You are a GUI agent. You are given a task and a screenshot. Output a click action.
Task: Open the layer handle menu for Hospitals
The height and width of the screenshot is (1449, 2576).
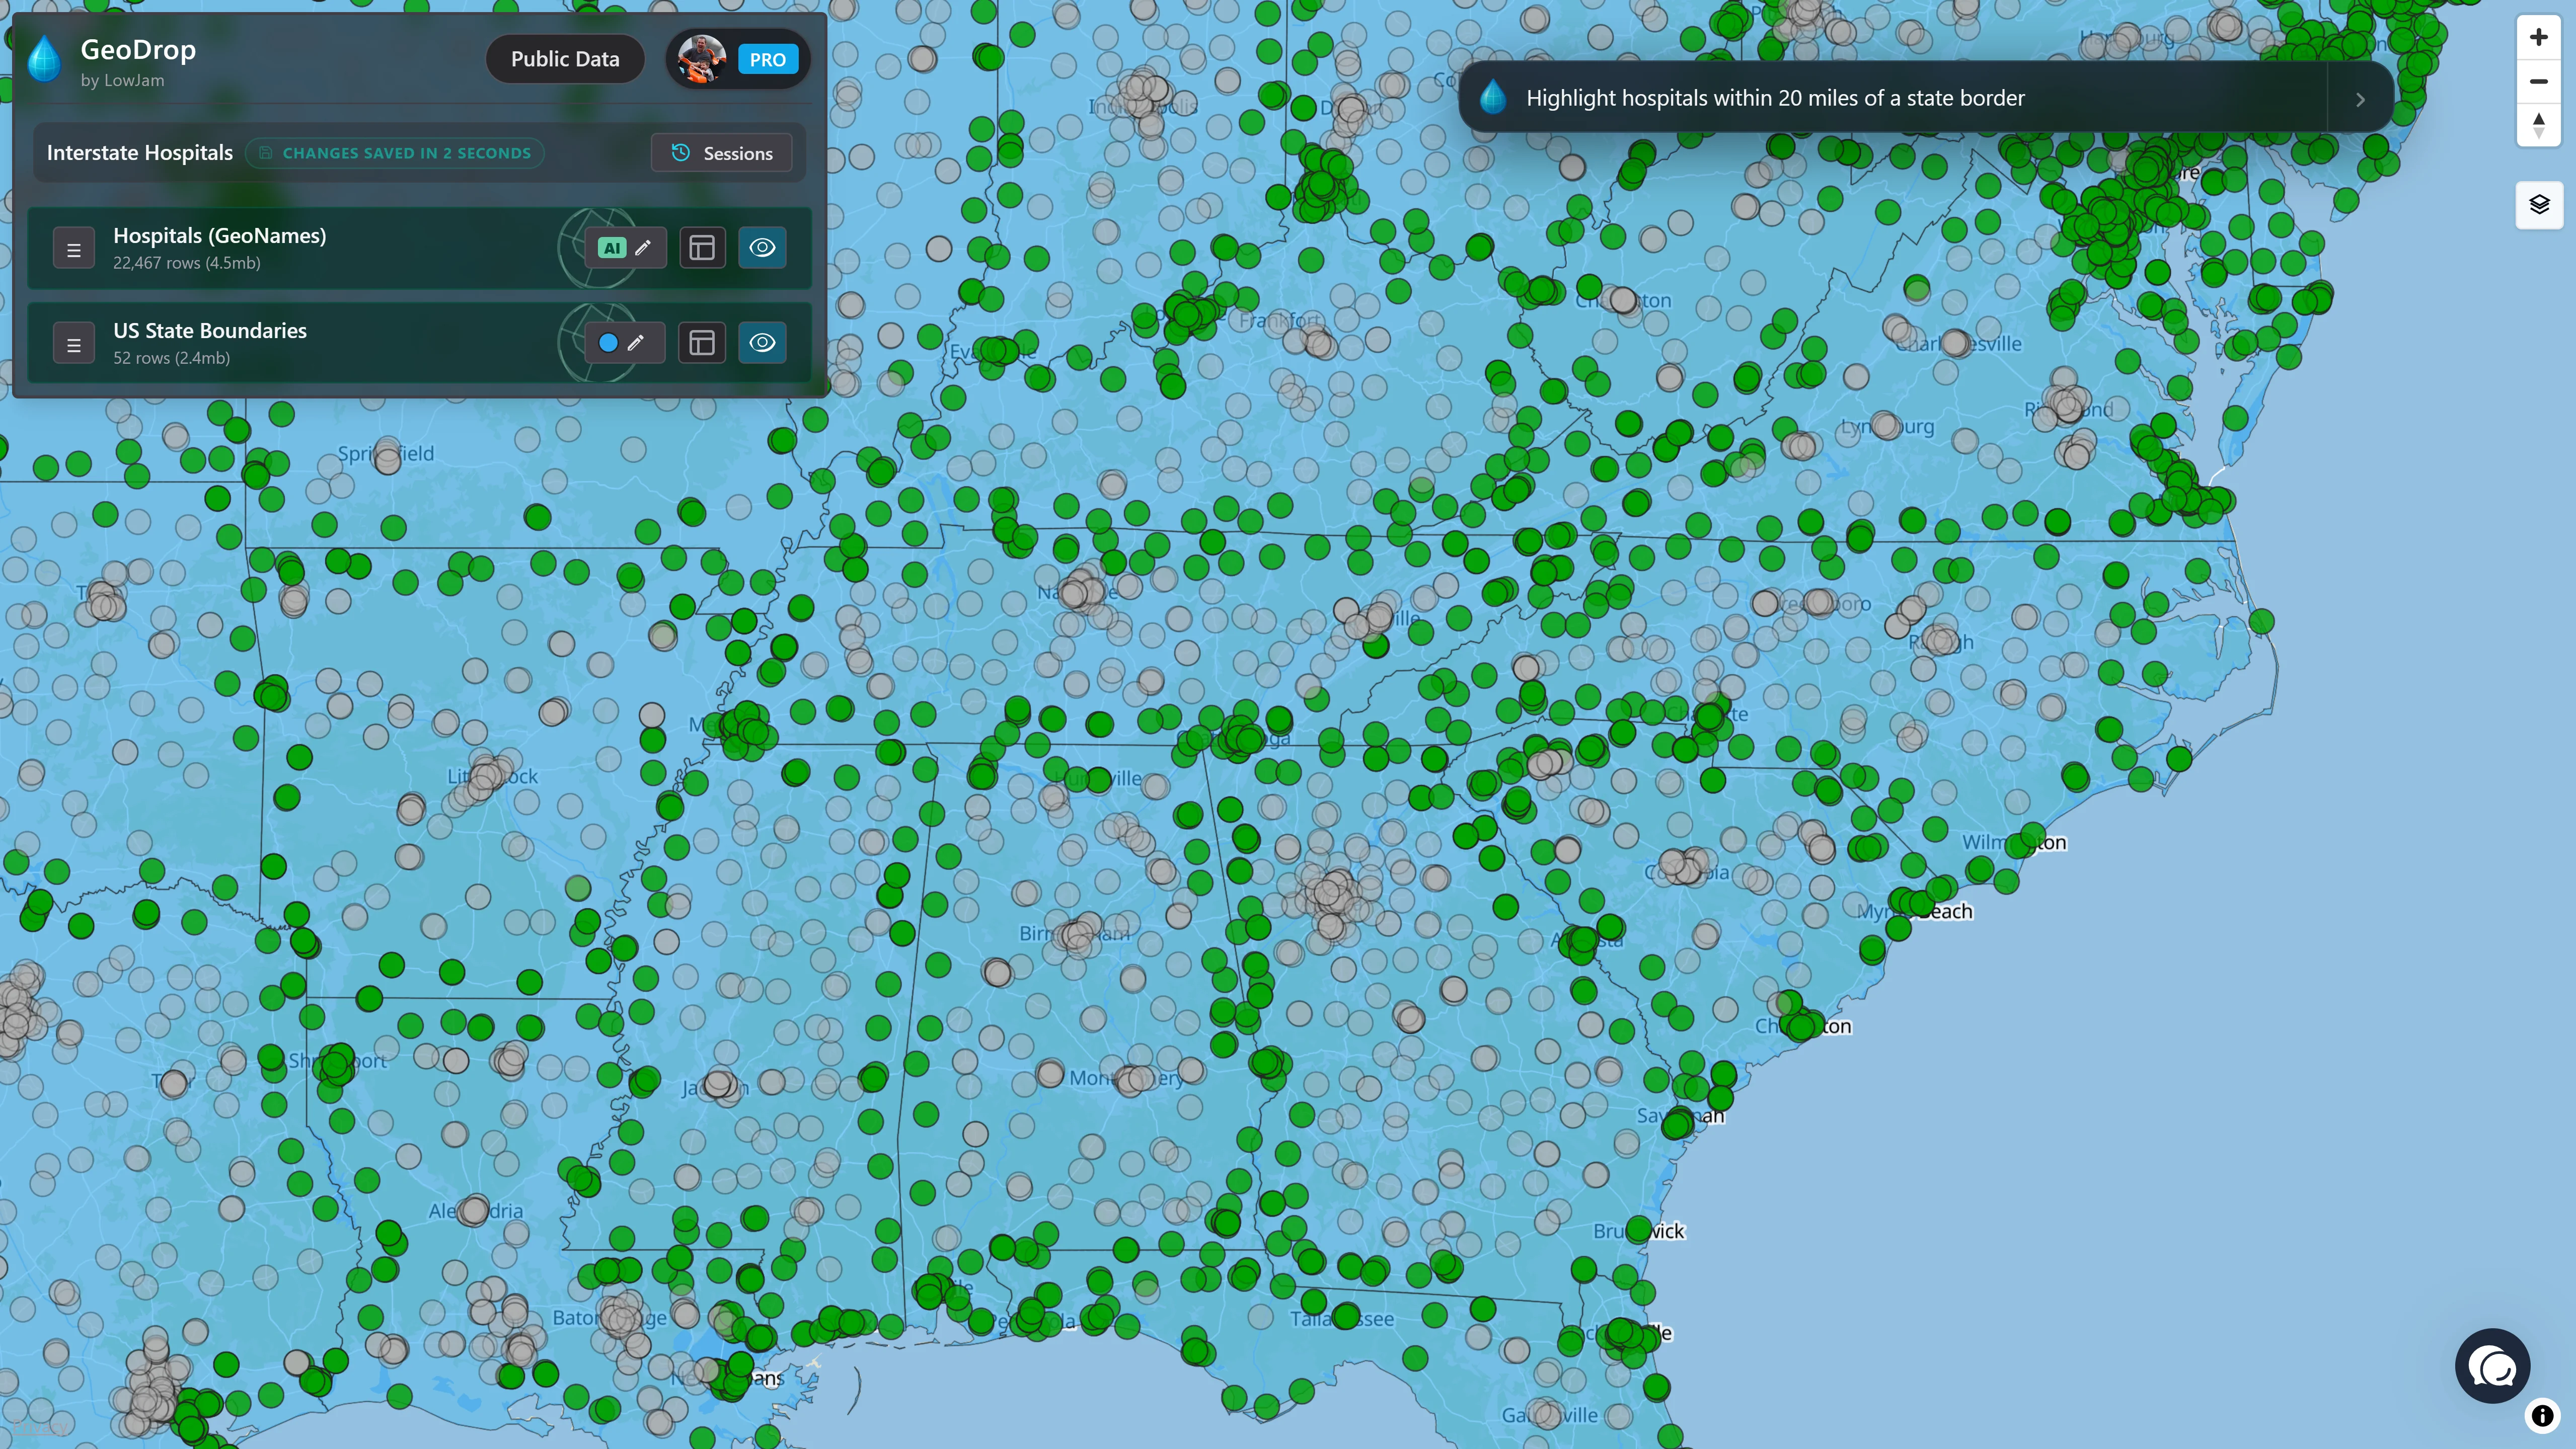tap(74, 248)
